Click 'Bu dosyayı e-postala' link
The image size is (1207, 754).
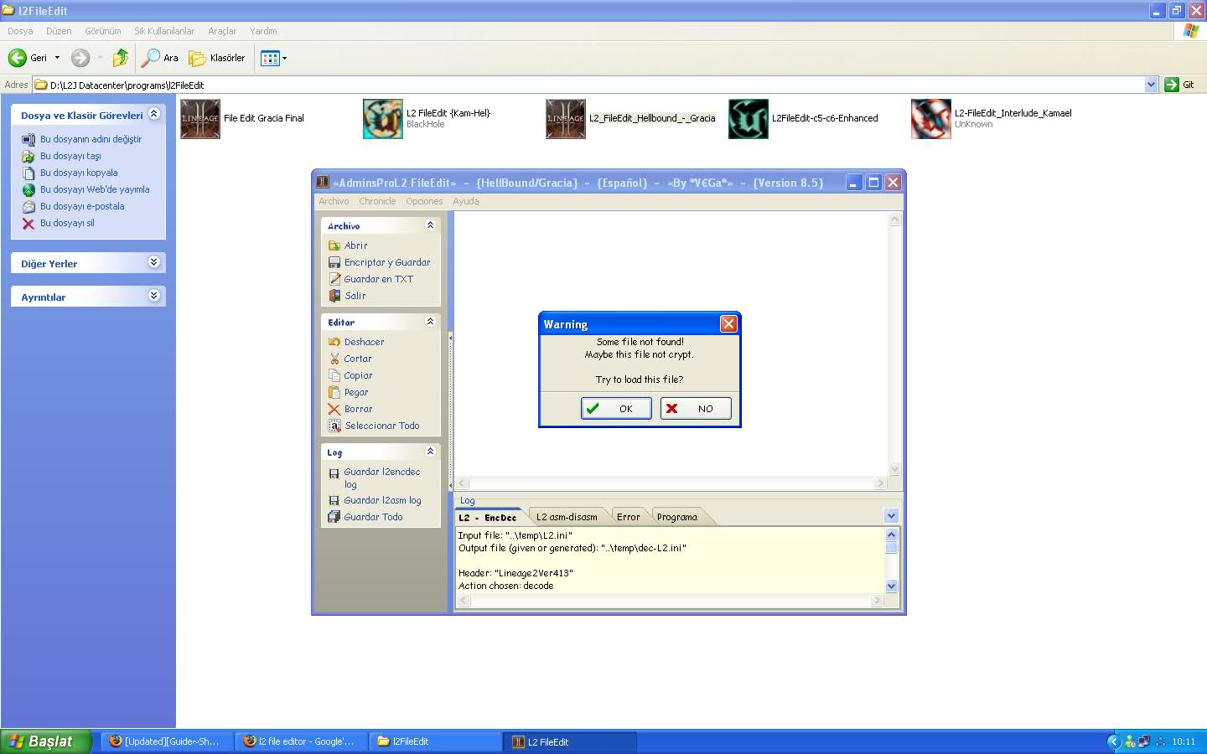click(82, 206)
